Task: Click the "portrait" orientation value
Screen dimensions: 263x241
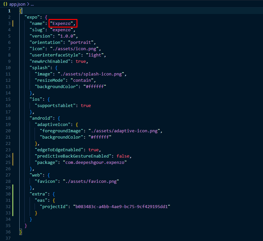Action: coord(82,42)
